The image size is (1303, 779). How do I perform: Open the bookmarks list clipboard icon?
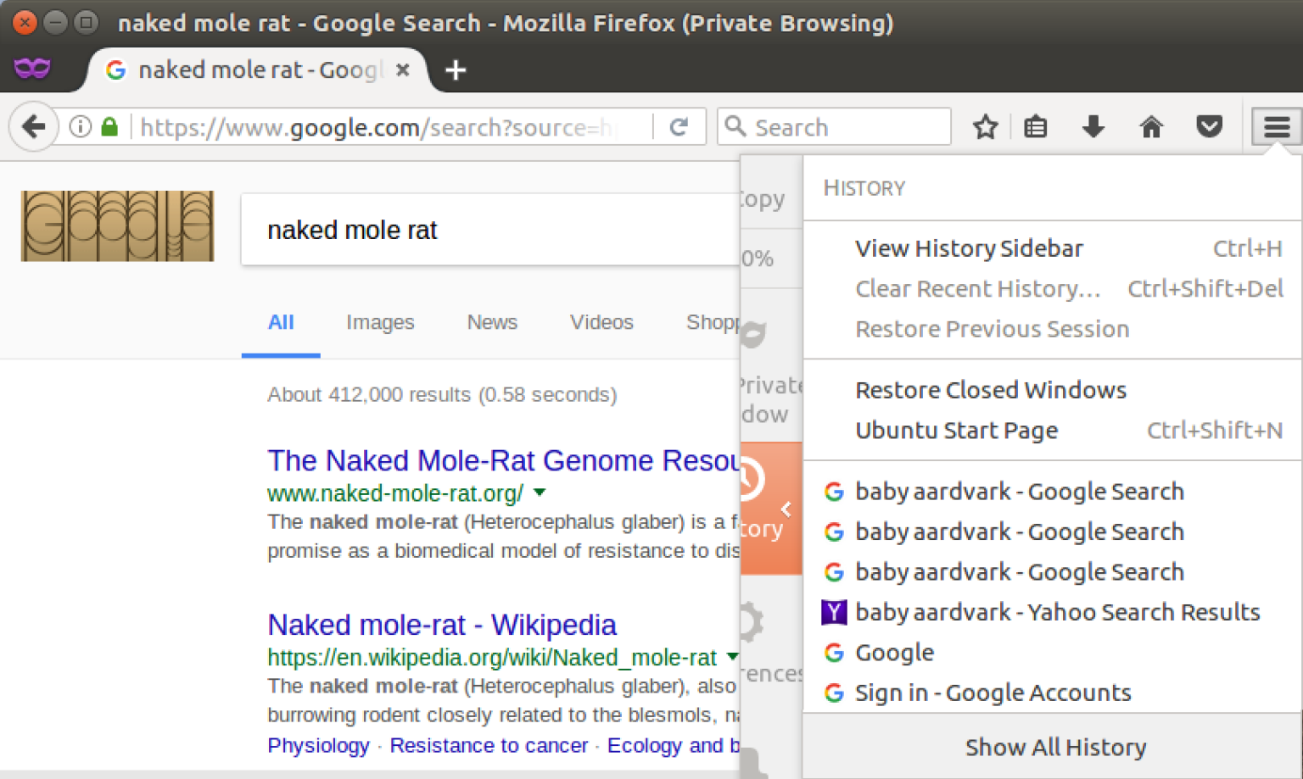1036,126
